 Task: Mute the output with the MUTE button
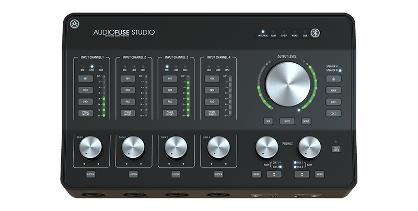[287, 121]
